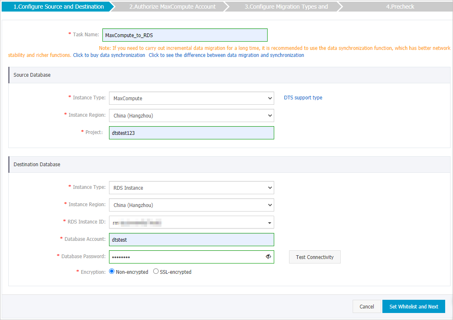Click in the Task Name field
The image size is (453, 320).
tap(185, 35)
